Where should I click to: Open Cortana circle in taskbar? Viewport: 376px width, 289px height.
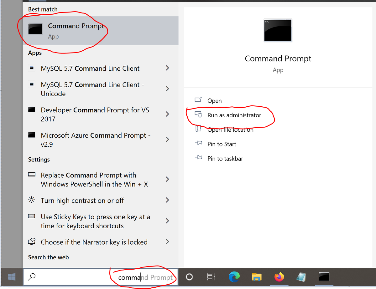tap(189, 277)
